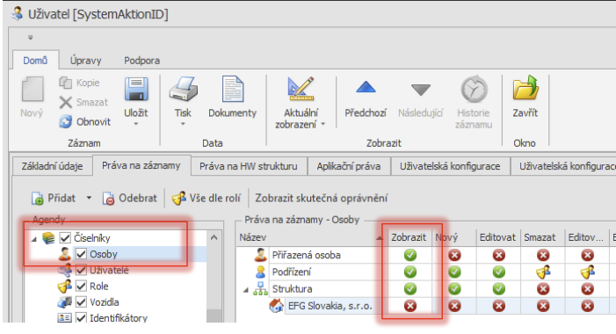616x334 pixels.
Task: Apply Vše dle rolí
Action: click(207, 199)
